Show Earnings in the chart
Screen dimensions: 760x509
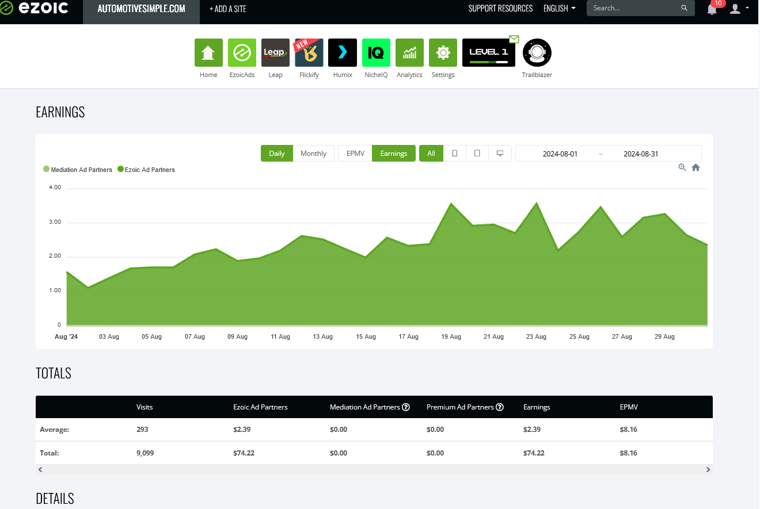394,154
